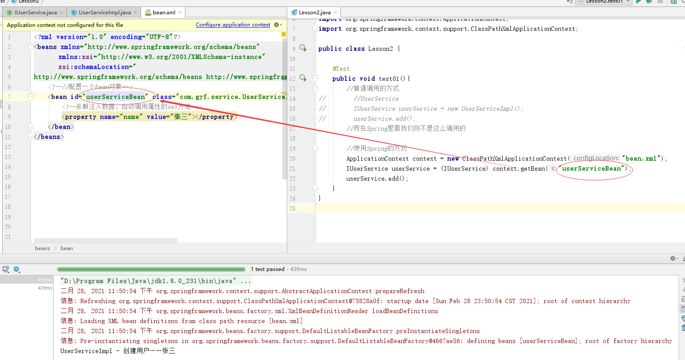Click green Run button in top toolbar
Image resolution: width=685 pixels, height=360 pixels.
(638, 2)
